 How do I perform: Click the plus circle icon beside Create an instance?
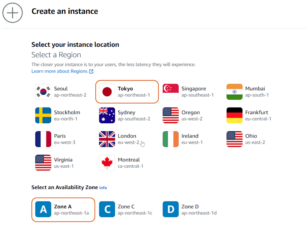click(13, 13)
